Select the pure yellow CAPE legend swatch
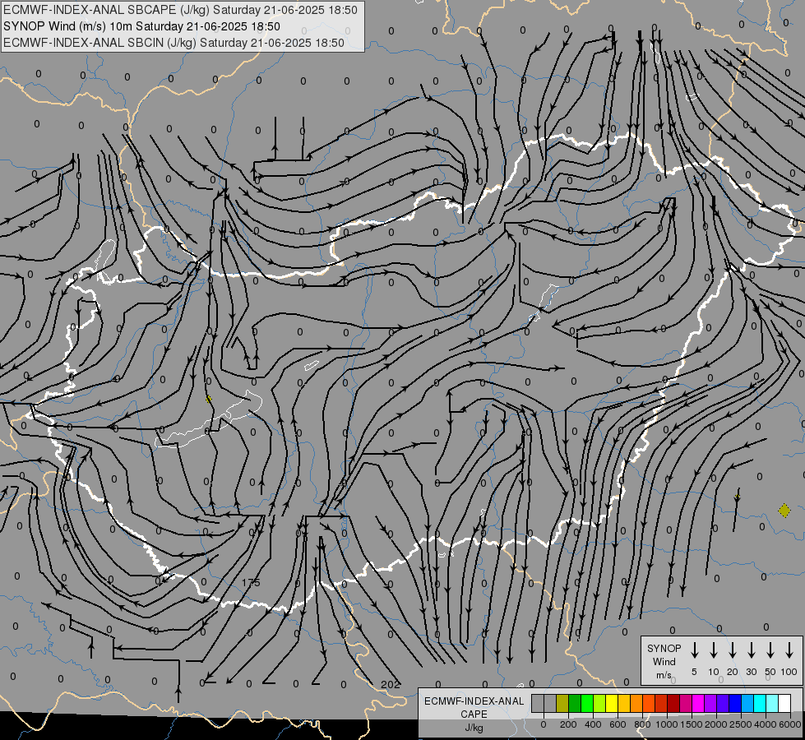 coord(612,703)
